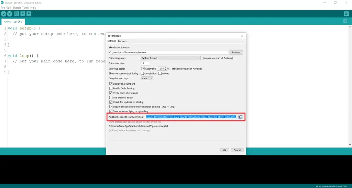Screen dimensions: 352x188
Task: Open the Edit menu
Action: click(9, 8)
